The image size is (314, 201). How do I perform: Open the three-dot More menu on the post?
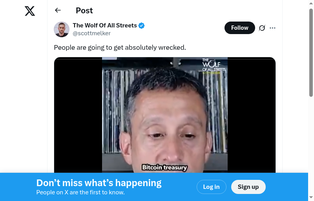pyautogui.click(x=272, y=28)
